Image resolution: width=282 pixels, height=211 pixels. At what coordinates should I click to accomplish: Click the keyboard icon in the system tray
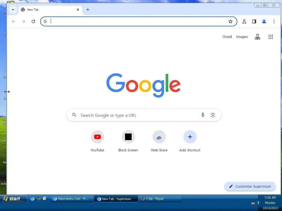click(x=253, y=203)
